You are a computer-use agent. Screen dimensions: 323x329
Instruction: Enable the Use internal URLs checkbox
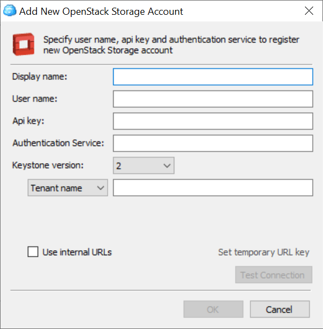[33, 252]
